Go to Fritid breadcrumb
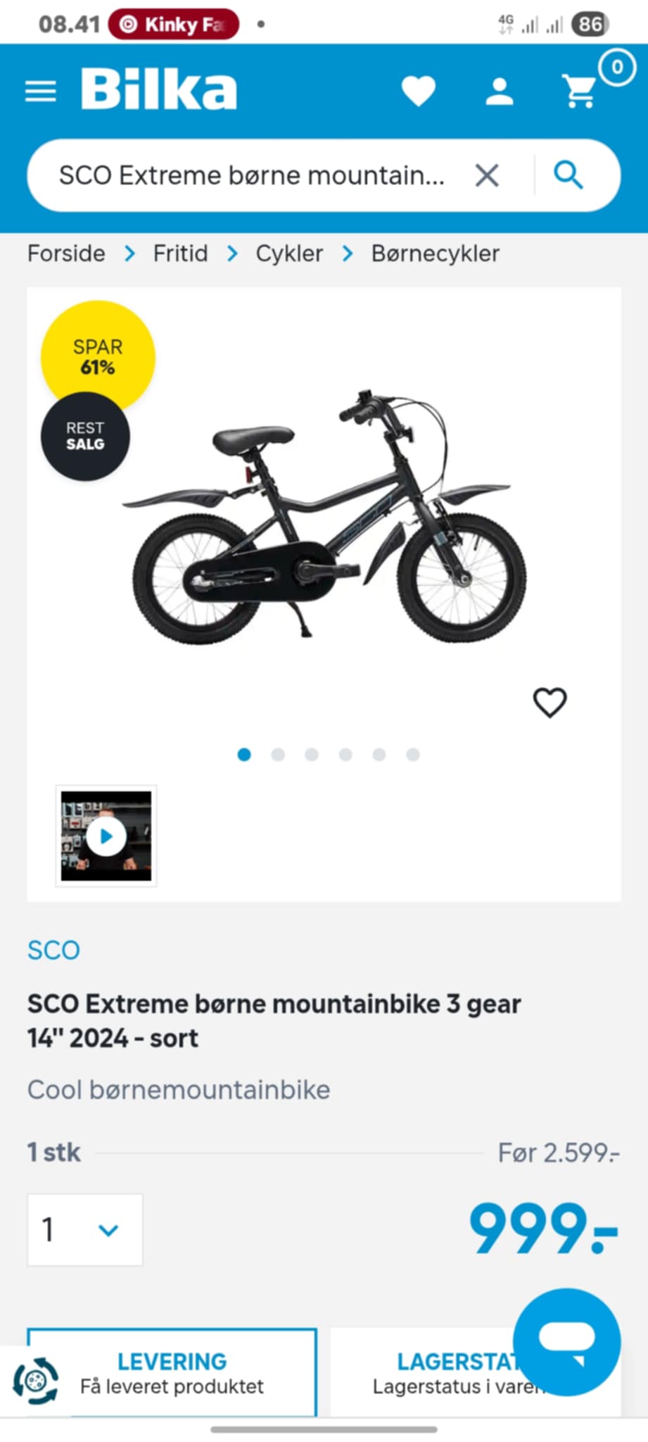 [x=180, y=253]
